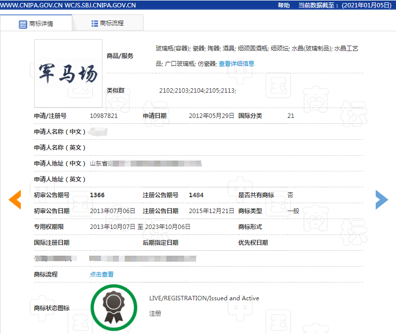The image size is (396, 334).
Task: Click the 是否共有商标 label
Action: [256, 195]
